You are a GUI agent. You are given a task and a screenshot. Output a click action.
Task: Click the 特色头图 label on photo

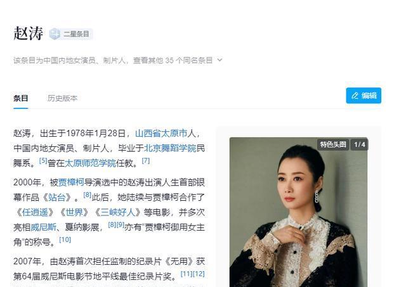pos(333,144)
